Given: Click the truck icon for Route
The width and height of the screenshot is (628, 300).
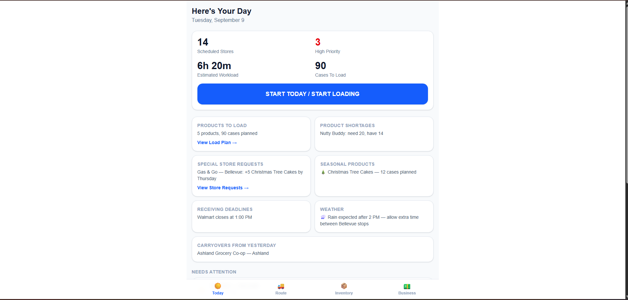Looking at the screenshot, I should tap(281, 286).
